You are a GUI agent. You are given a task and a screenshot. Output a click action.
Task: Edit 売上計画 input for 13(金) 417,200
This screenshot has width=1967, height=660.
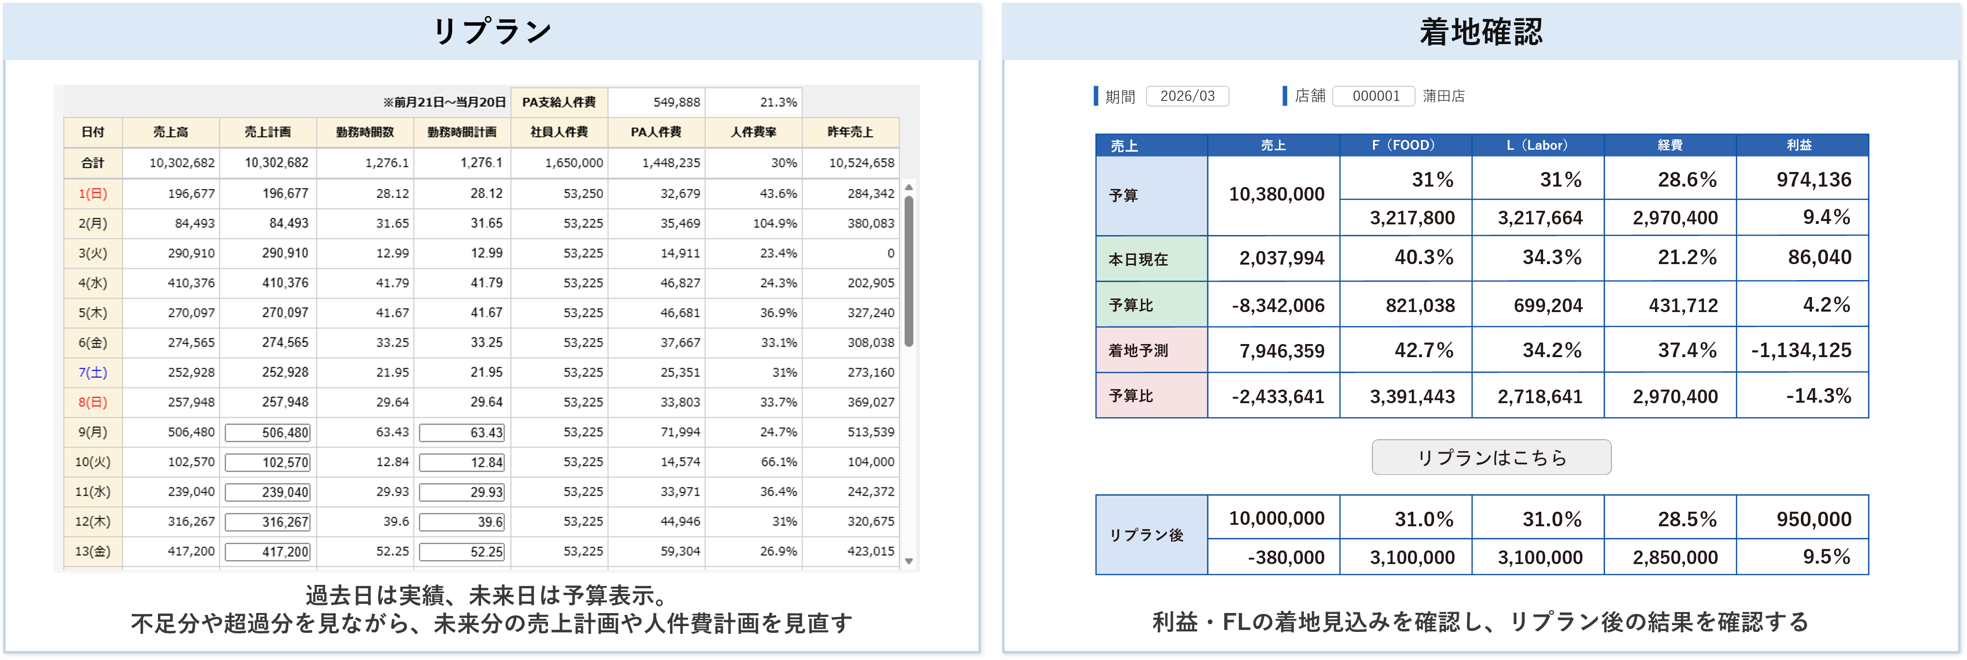click(x=268, y=551)
